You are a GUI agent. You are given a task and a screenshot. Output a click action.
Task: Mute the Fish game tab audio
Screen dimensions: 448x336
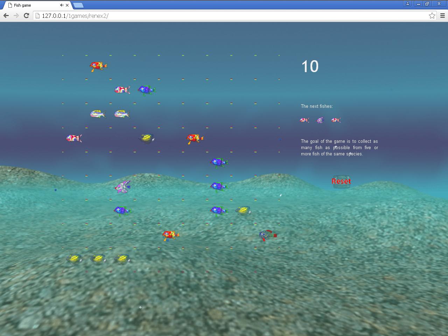(x=62, y=5)
